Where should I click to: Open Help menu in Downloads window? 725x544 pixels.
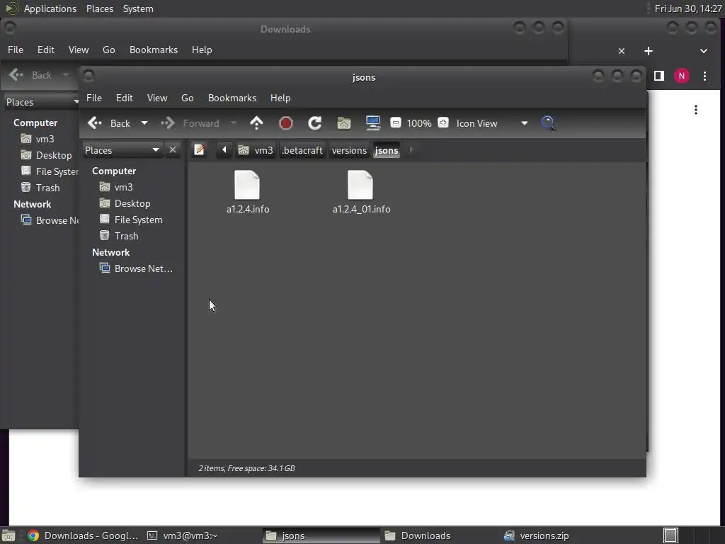click(x=202, y=50)
